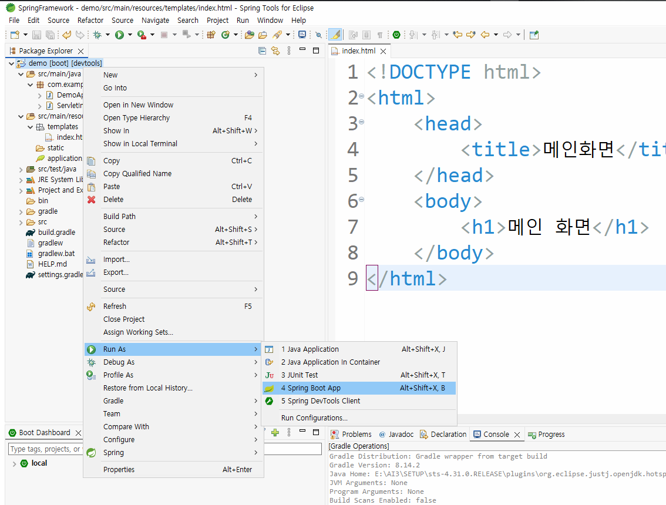The height and width of the screenshot is (505, 666).
Task: Select 4 Spring Boot App in submenu
Action: pyautogui.click(x=358, y=388)
